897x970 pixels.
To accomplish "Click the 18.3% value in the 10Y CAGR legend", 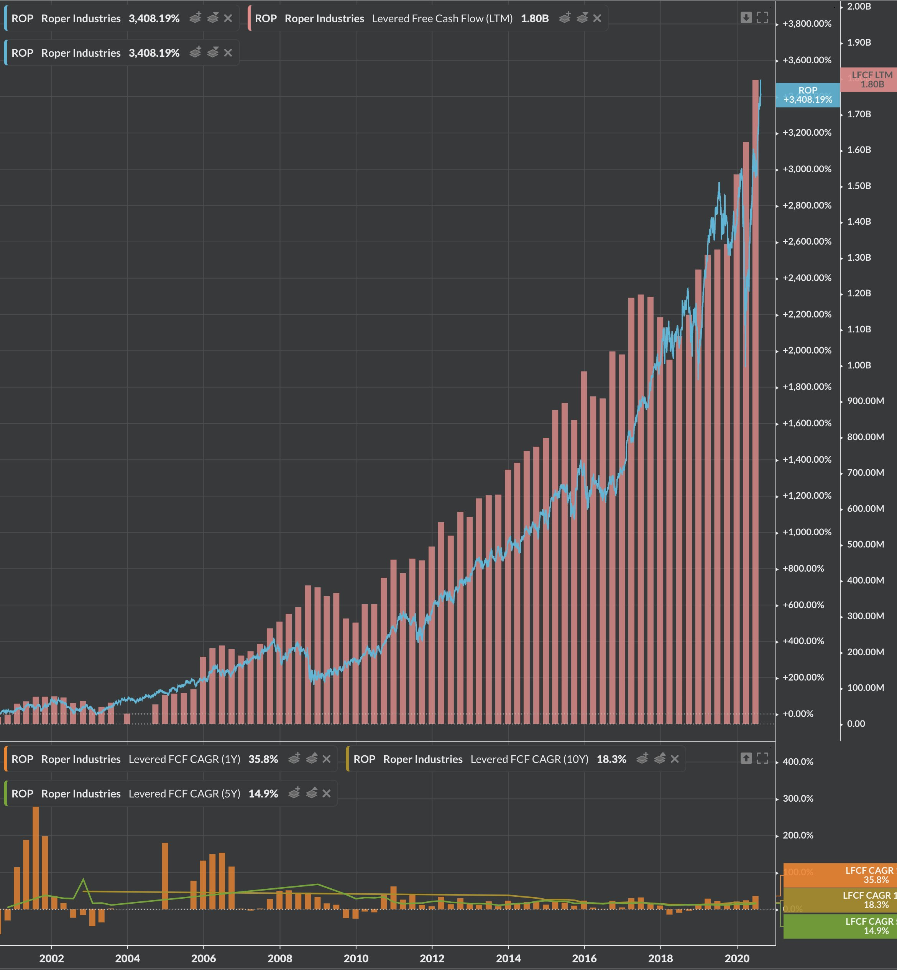I will (611, 759).
